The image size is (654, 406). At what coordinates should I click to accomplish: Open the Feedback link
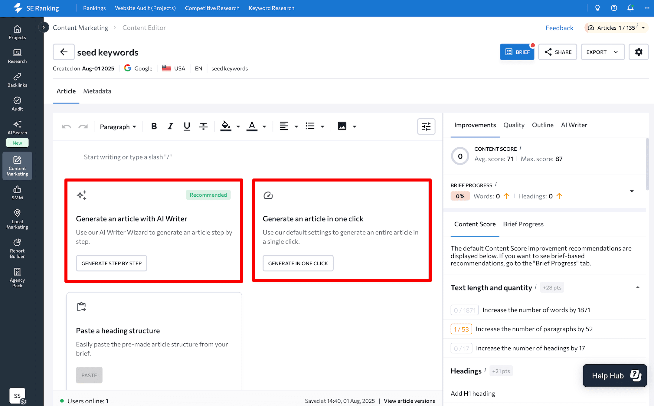click(559, 28)
